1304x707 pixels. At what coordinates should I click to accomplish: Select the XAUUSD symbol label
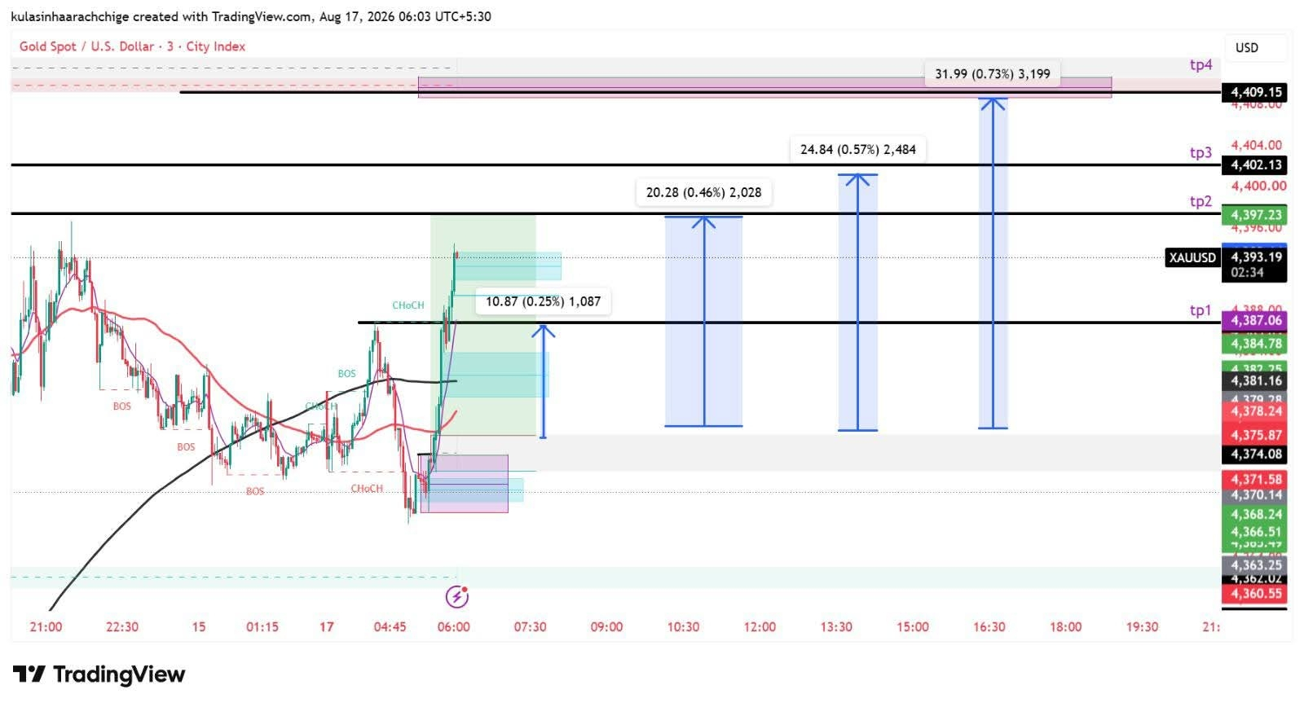pos(1192,257)
